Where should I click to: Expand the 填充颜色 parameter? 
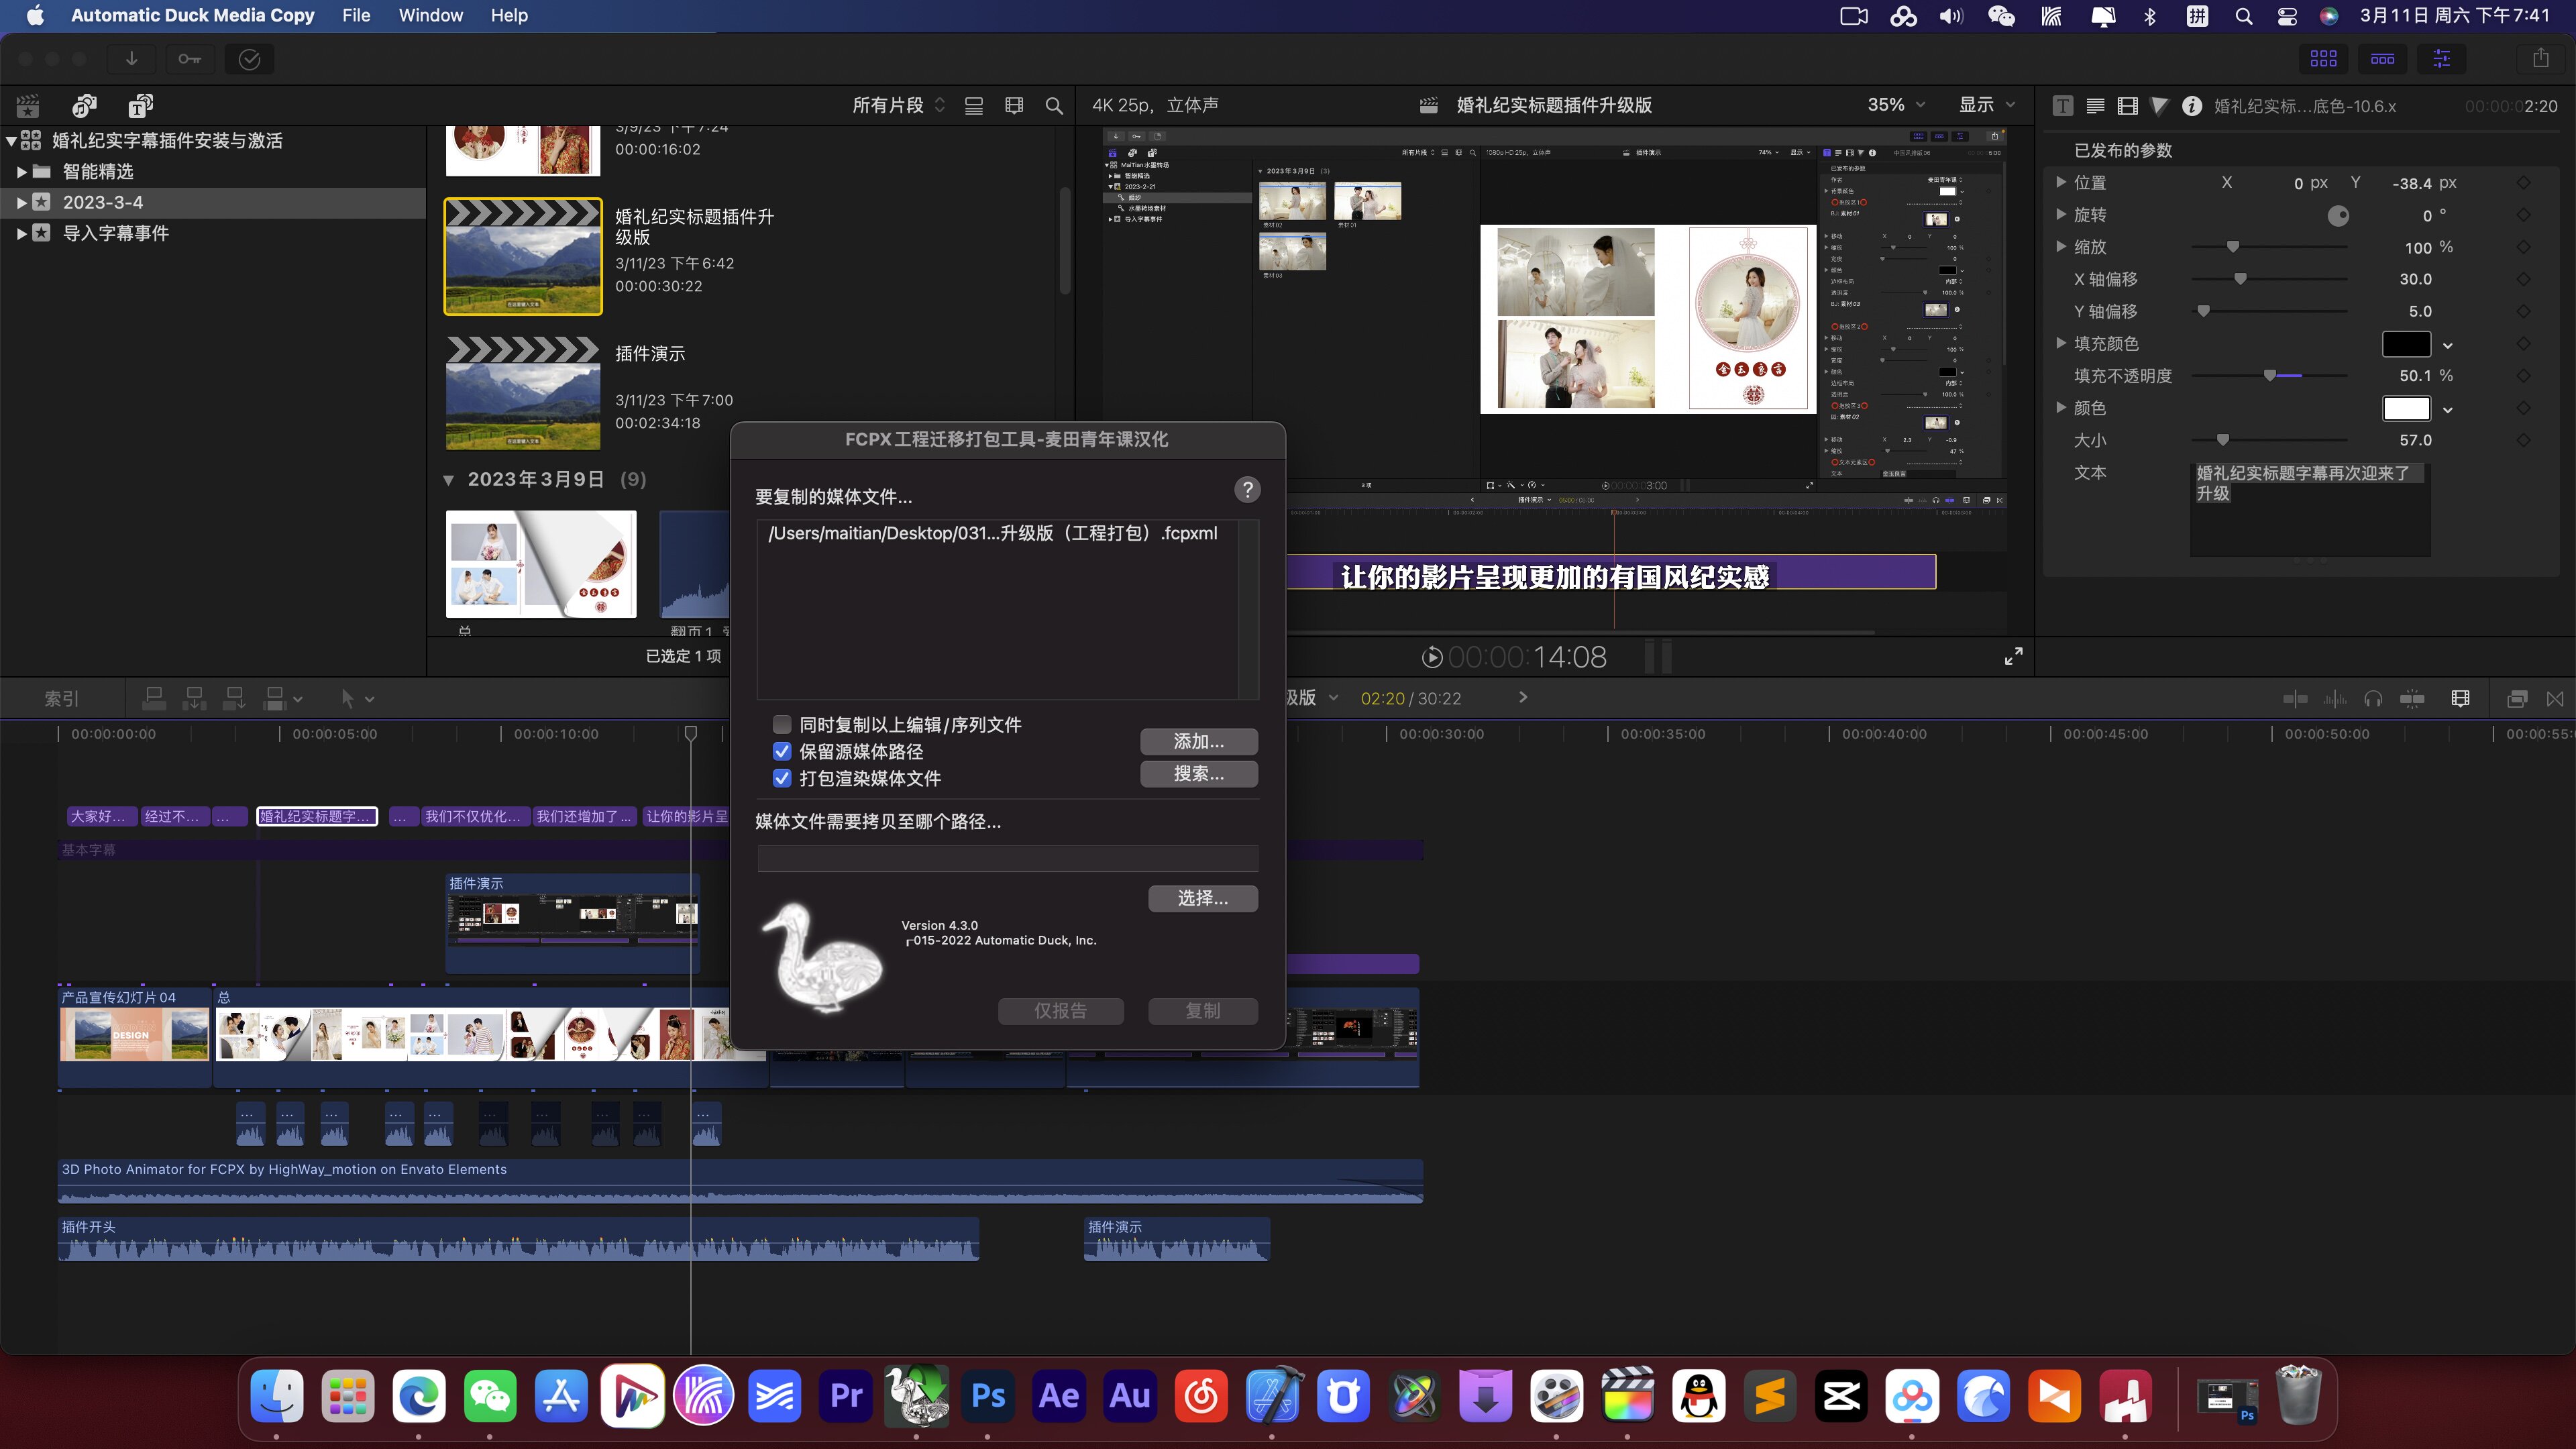pos(2061,343)
